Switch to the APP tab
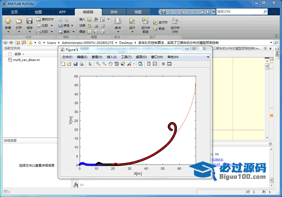The image size is (282, 197). [62, 12]
